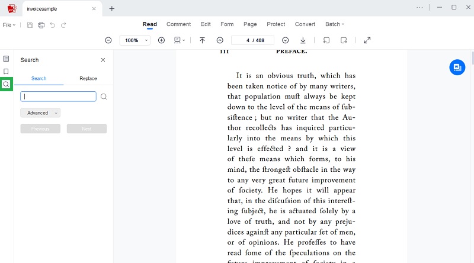The height and width of the screenshot is (263, 474).
Task: Click the Undo arrow icon
Action: coord(53,25)
